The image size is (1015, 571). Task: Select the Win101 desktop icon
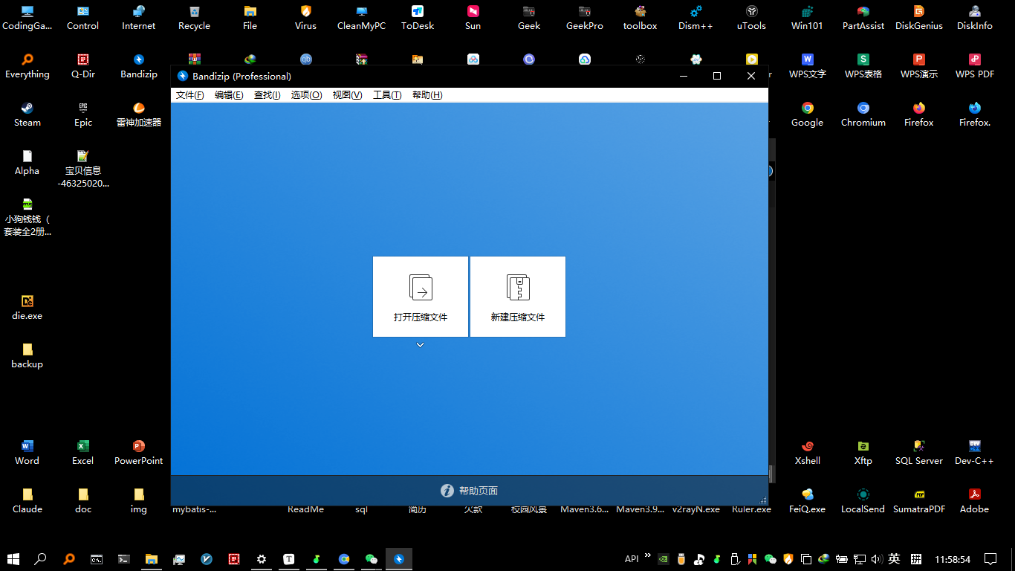click(808, 17)
